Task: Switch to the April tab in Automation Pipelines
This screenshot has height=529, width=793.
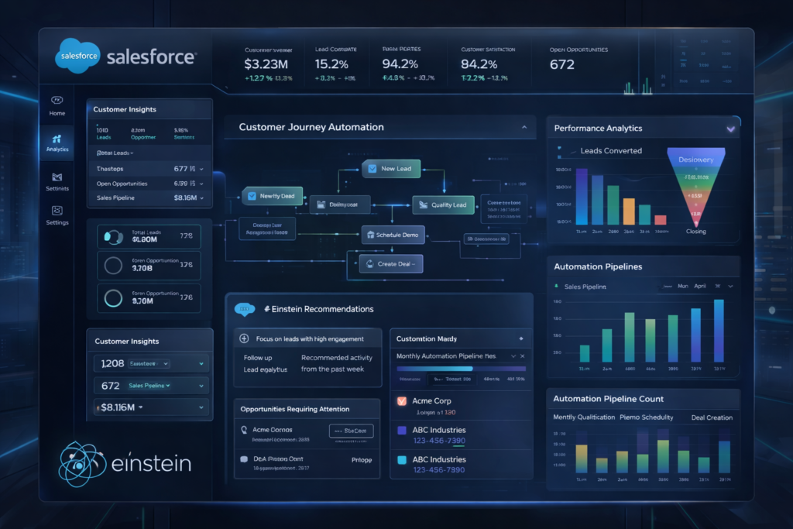Action: [x=699, y=286]
